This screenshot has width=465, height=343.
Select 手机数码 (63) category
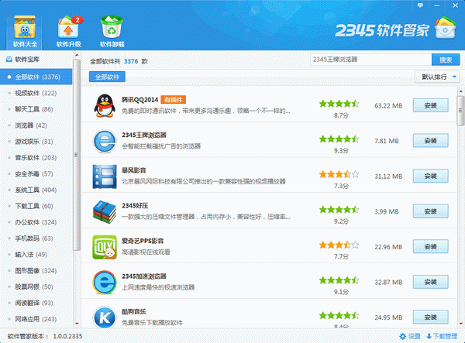[x=36, y=238]
